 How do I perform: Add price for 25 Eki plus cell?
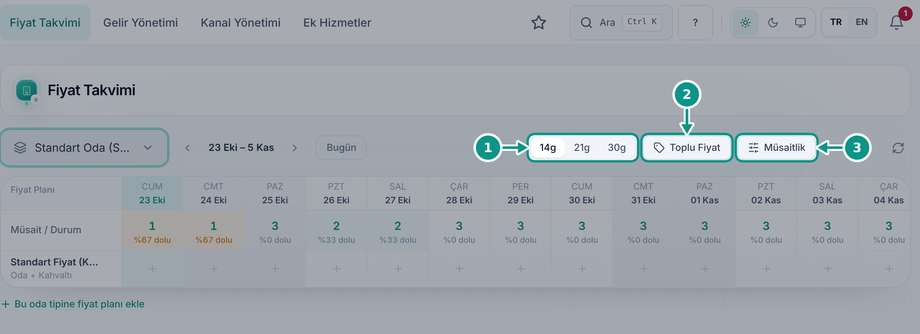click(x=275, y=269)
